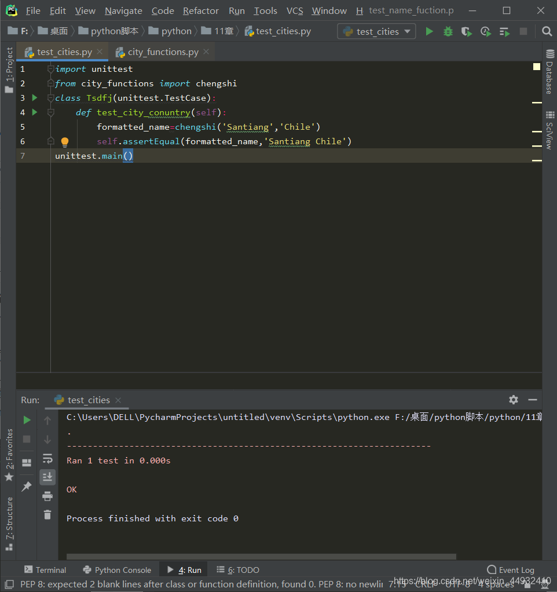Click the 11章 folder breadcrumb
This screenshot has height=592, width=557.
[217, 31]
